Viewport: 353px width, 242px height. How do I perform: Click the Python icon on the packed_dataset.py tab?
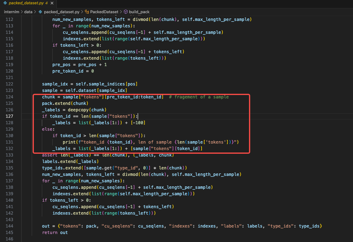(5, 3)
